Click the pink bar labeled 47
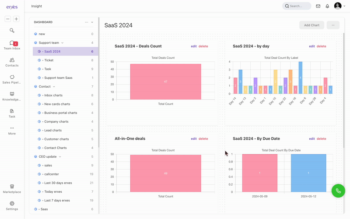The image size is (350, 219). 166,82
